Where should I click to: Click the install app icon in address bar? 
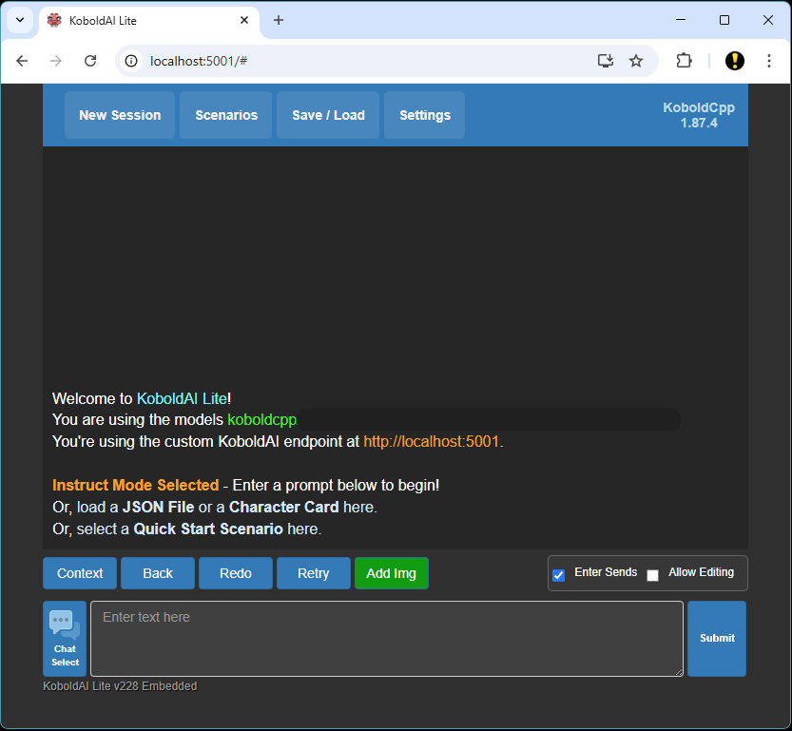pyautogui.click(x=606, y=61)
